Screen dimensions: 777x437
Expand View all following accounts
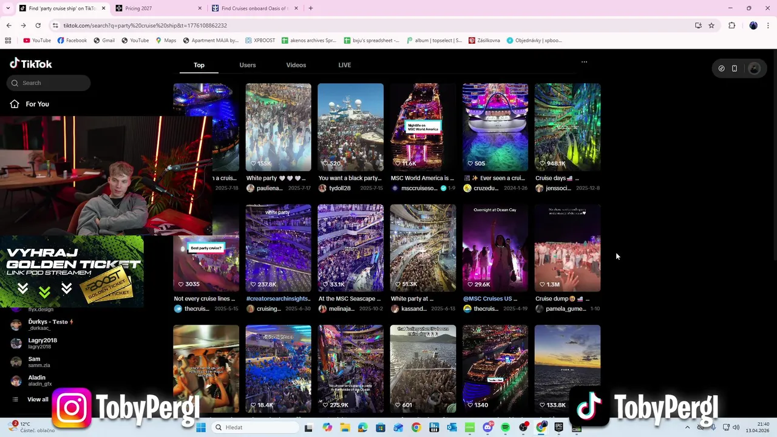click(32, 399)
